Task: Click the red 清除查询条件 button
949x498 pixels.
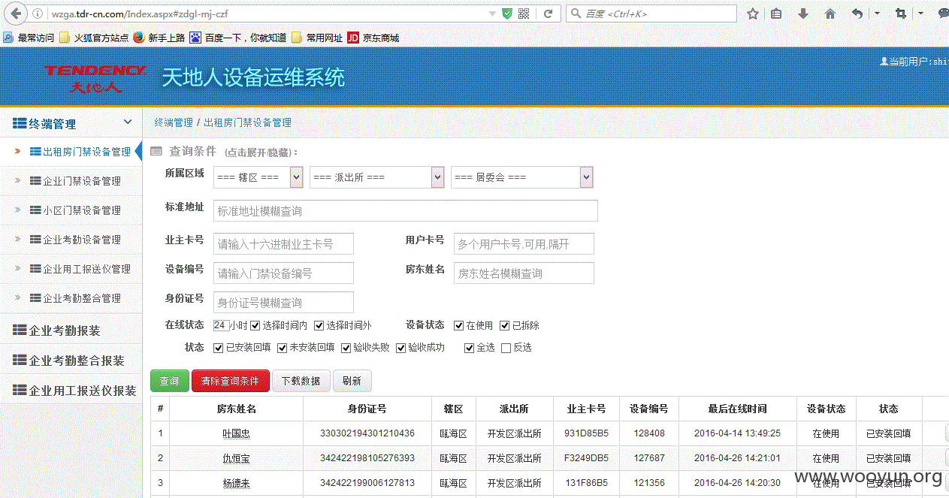Action: click(231, 381)
